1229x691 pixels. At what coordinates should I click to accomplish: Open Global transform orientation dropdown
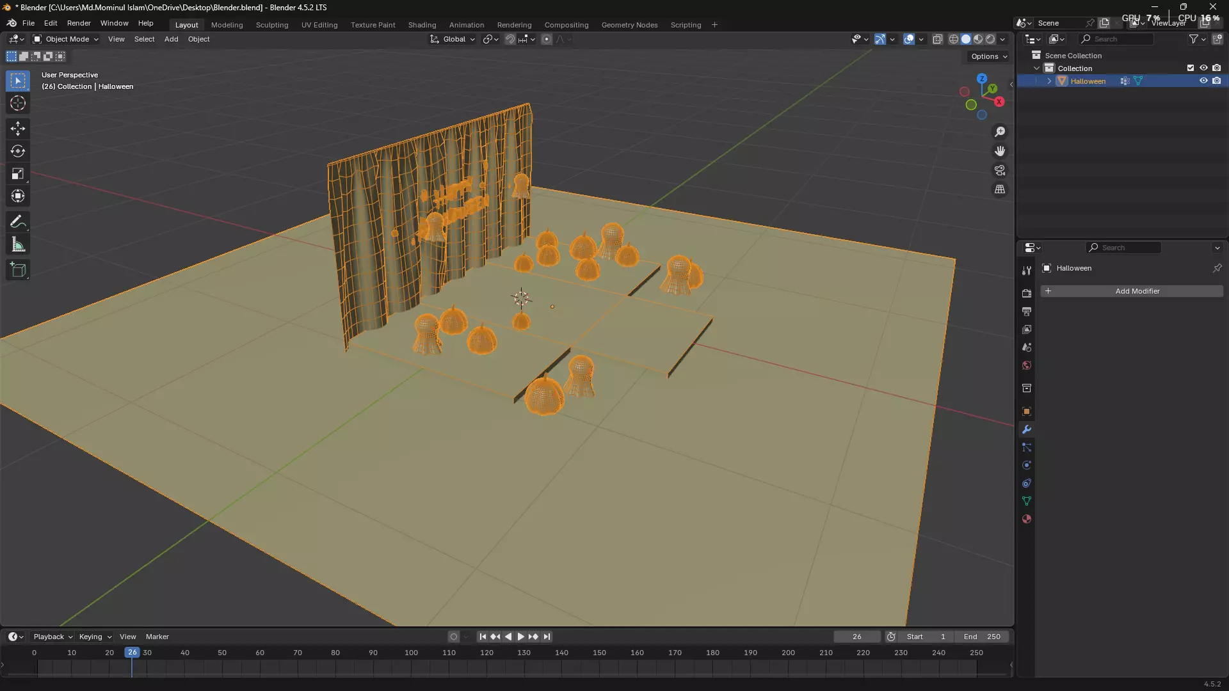453,39
